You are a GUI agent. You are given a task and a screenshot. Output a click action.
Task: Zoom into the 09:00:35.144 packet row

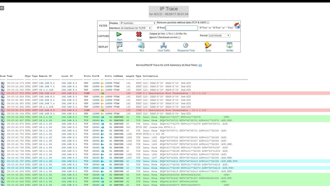3,113
